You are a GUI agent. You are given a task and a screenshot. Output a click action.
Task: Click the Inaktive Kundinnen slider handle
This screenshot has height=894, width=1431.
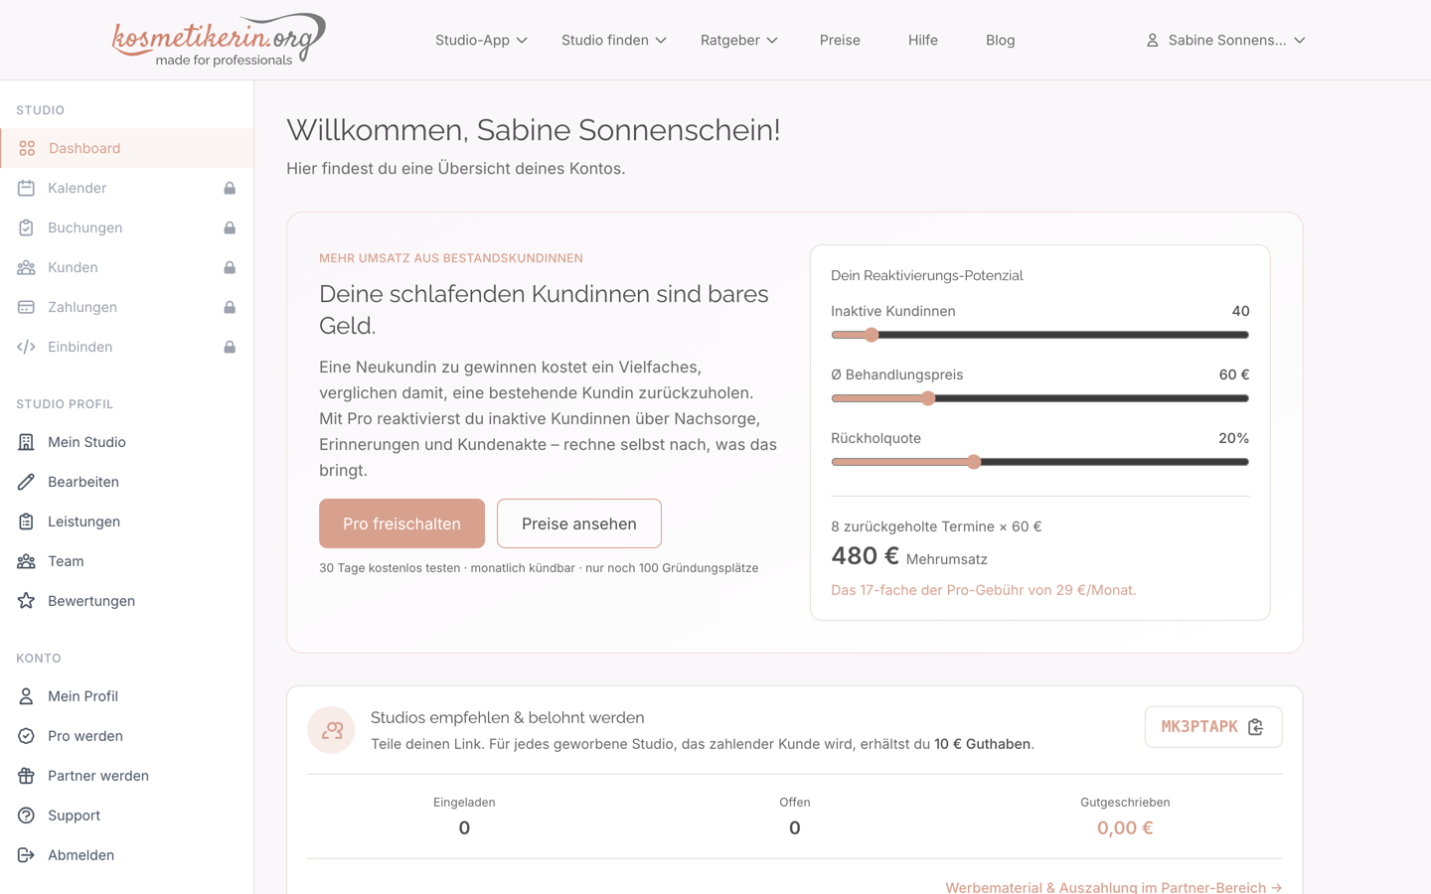click(872, 335)
